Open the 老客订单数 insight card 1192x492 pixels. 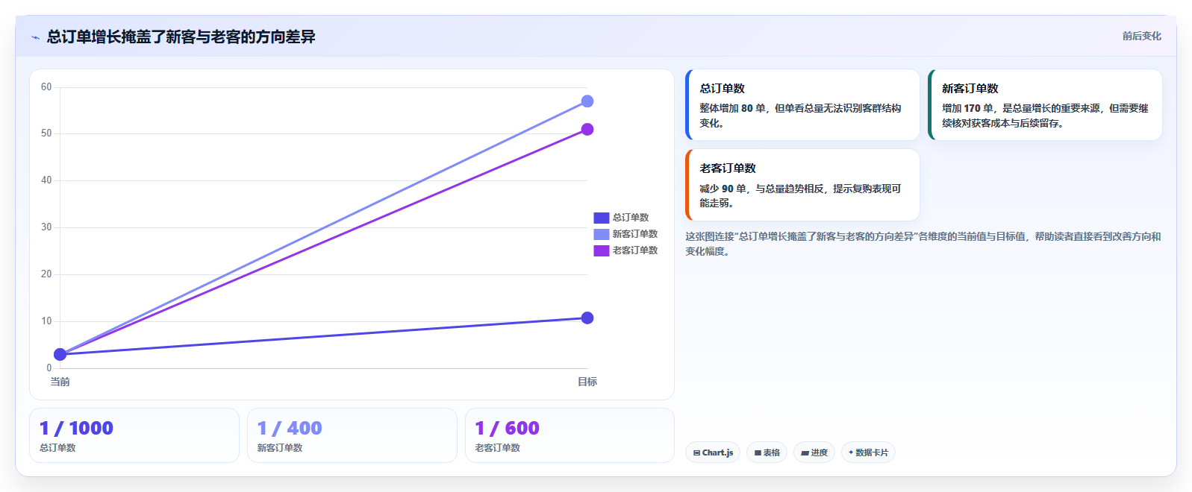802,185
